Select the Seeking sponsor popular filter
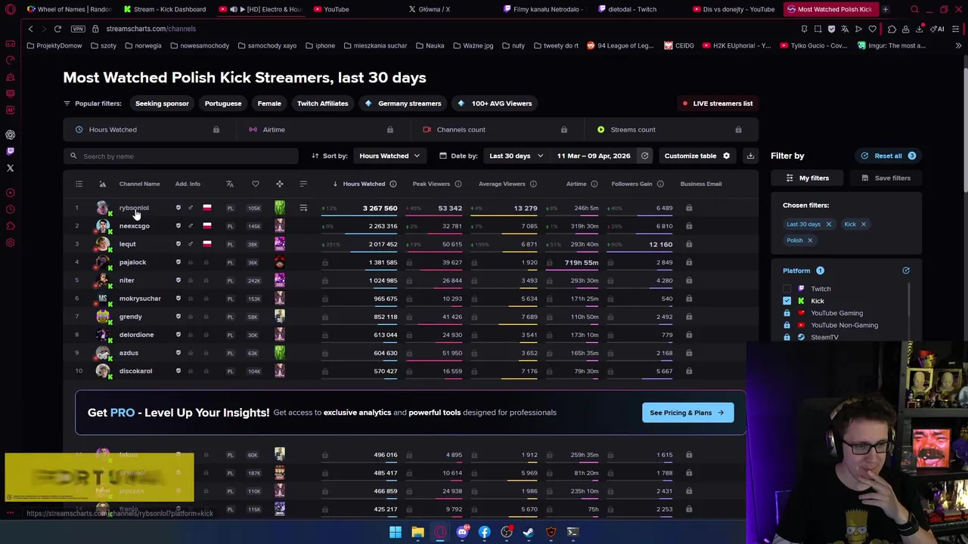This screenshot has width=968, height=544. (x=162, y=104)
